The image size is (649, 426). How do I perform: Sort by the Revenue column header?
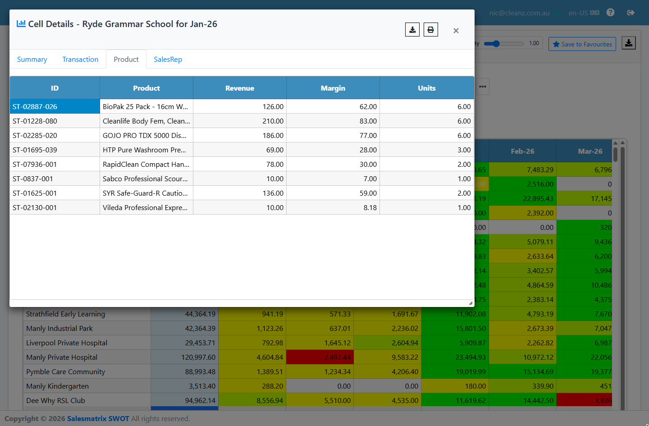pos(240,88)
